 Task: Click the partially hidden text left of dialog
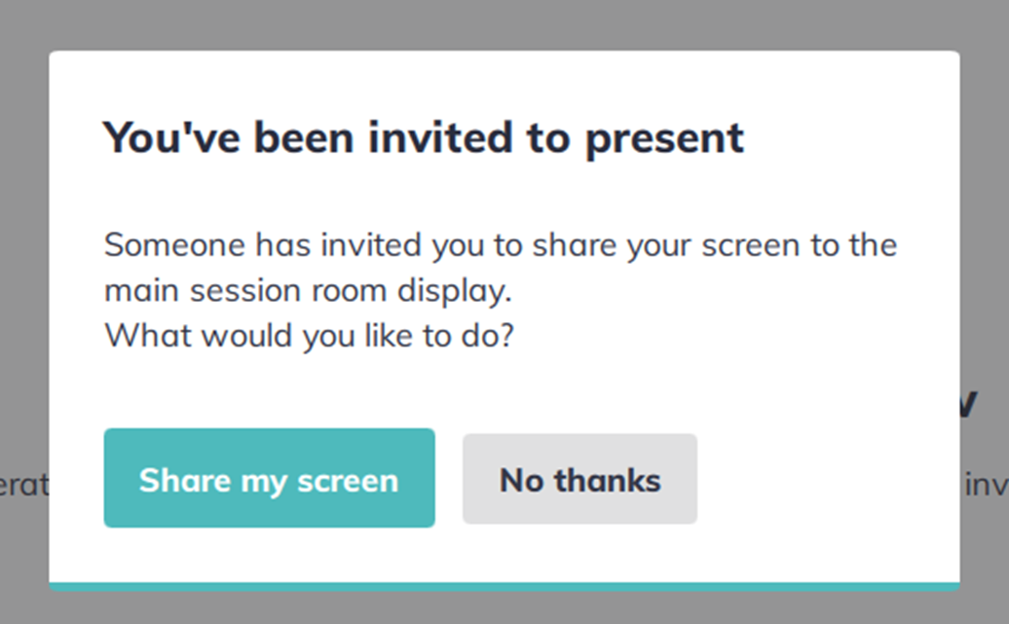click(x=23, y=484)
